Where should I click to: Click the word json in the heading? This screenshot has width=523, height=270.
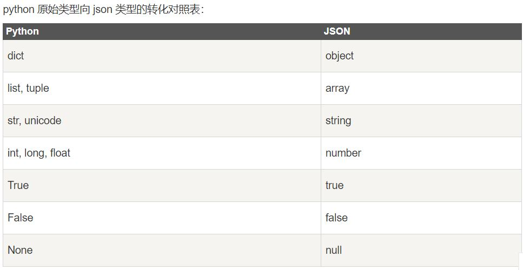click(x=102, y=10)
